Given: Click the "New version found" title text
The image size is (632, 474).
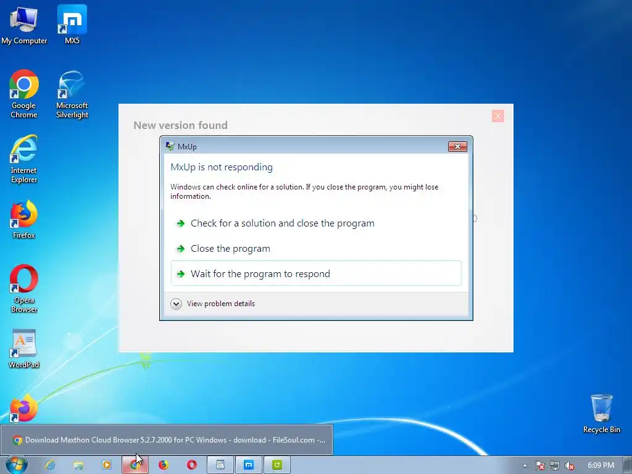Looking at the screenshot, I should tap(180, 125).
